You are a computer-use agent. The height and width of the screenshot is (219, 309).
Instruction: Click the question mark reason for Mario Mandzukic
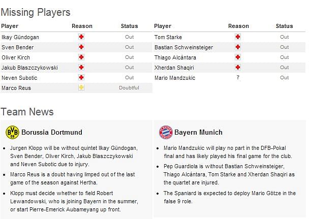click(x=238, y=77)
